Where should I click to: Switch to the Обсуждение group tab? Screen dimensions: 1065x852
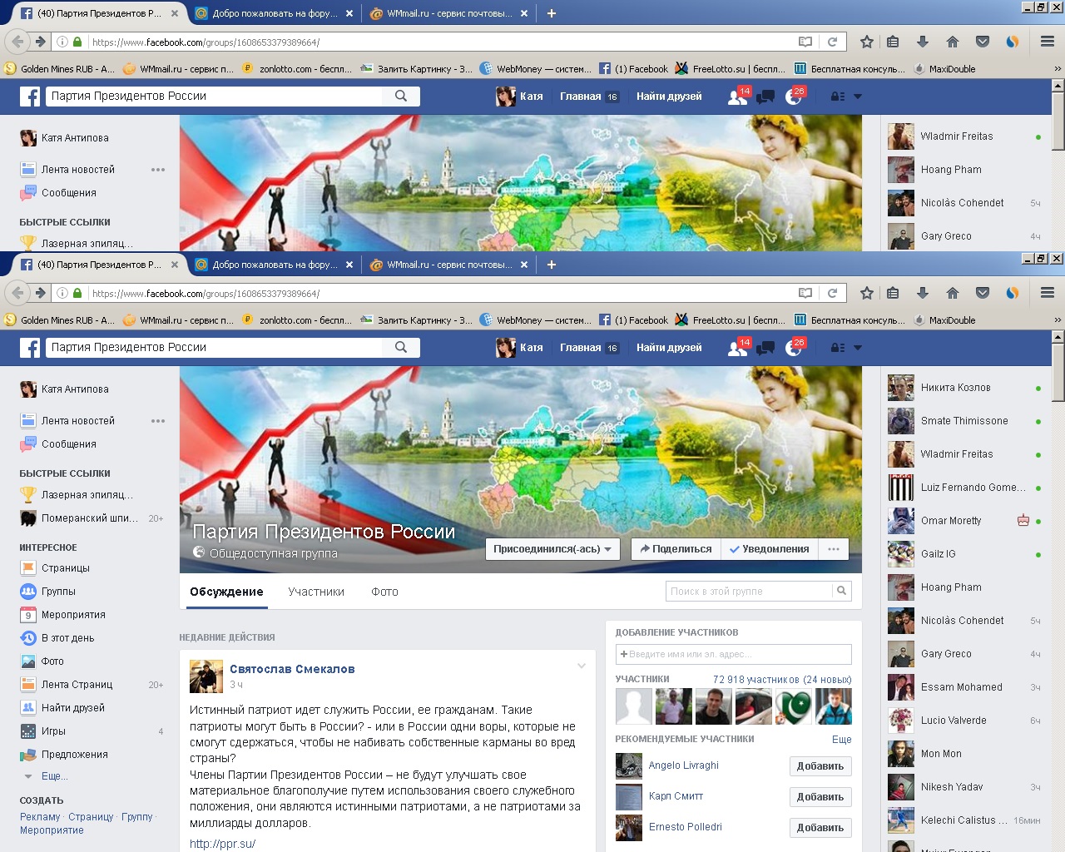point(226,592)
